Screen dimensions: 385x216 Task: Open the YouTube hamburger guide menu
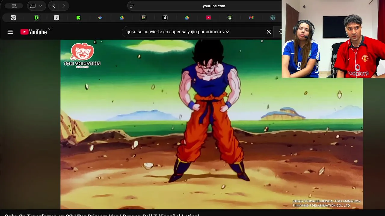click(x=10, y=32)
